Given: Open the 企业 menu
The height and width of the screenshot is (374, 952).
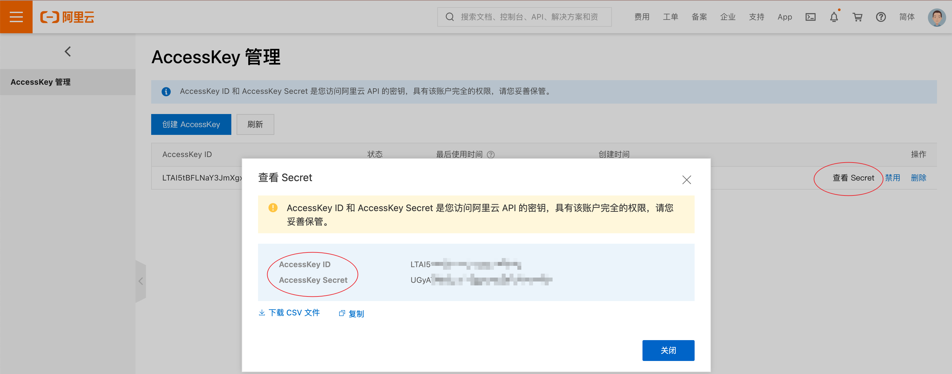Looking at the screenshot, I should pos(728,17).
